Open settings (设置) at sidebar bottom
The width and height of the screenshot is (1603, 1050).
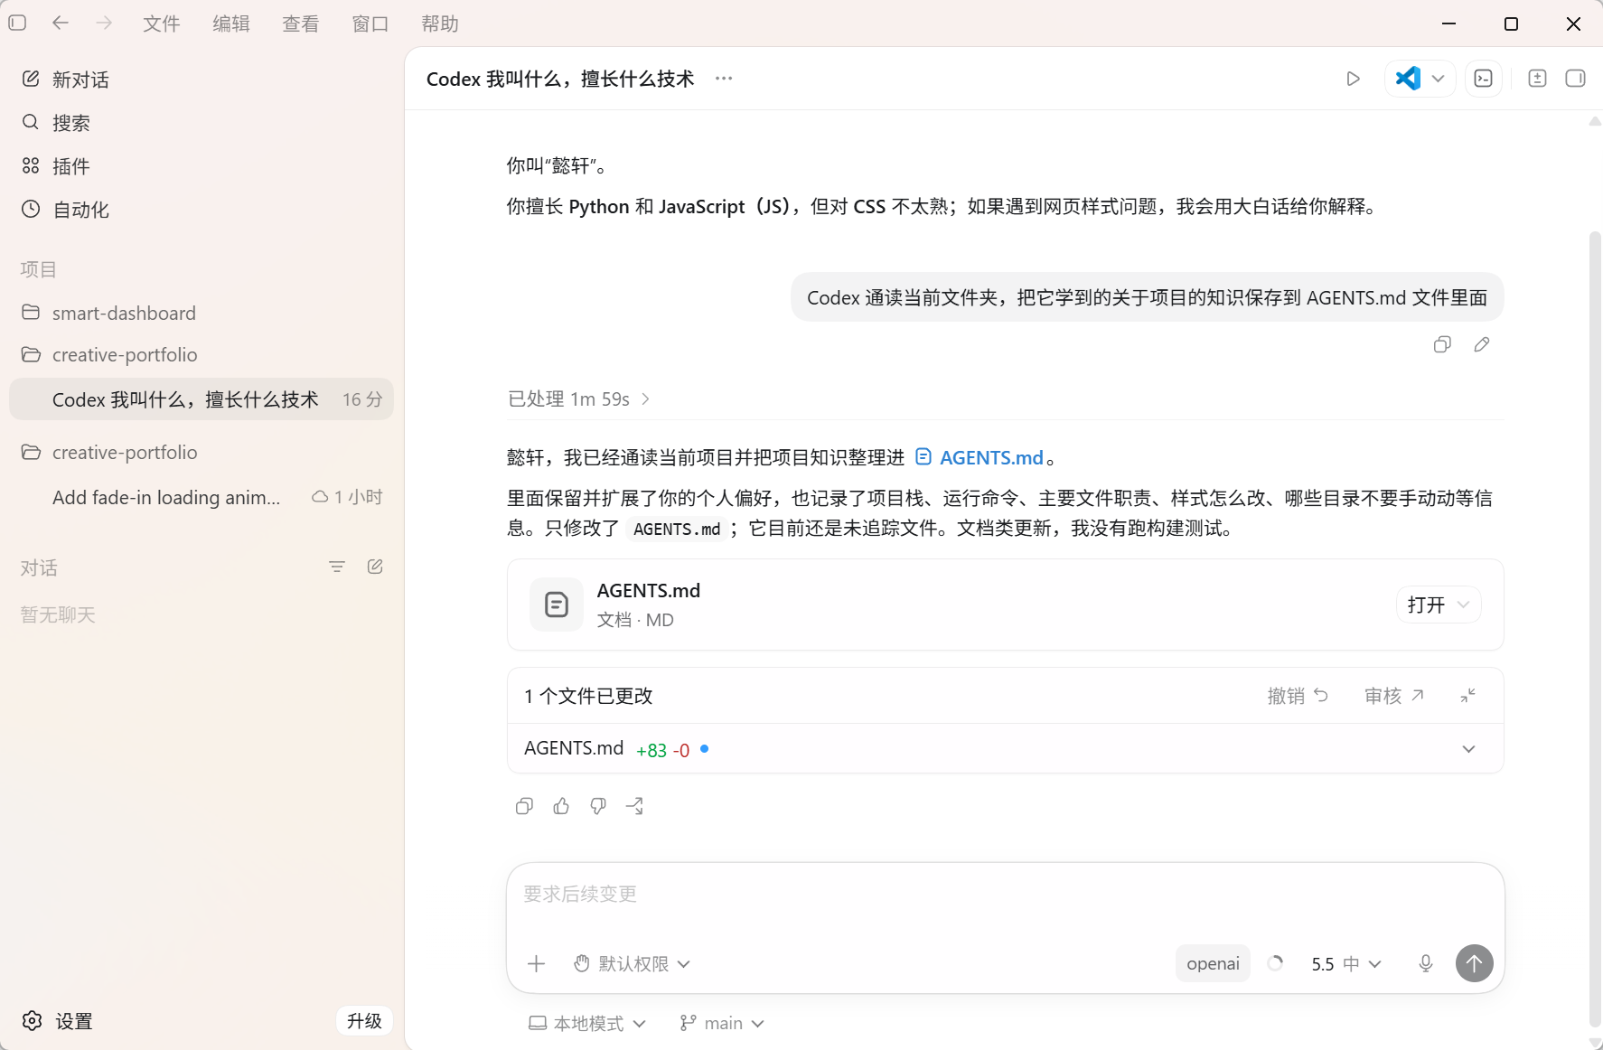tap(57, 1021)
